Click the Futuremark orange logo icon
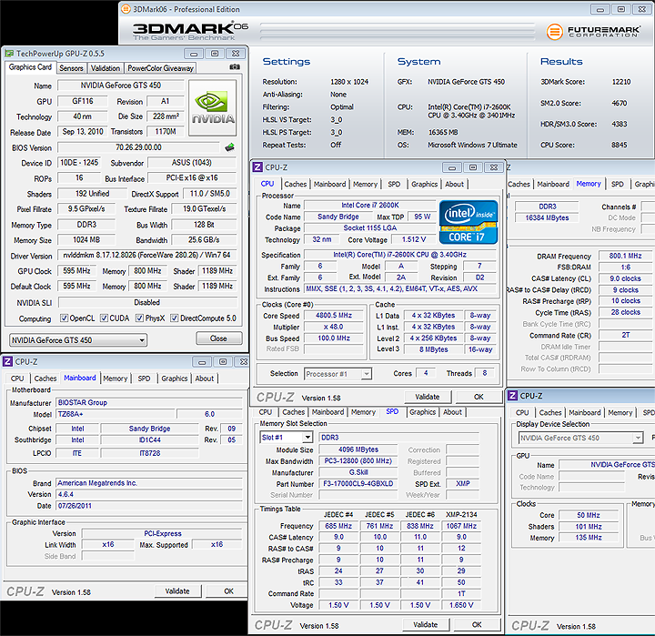Screen dimensions: 655x636 coord(554,31)
